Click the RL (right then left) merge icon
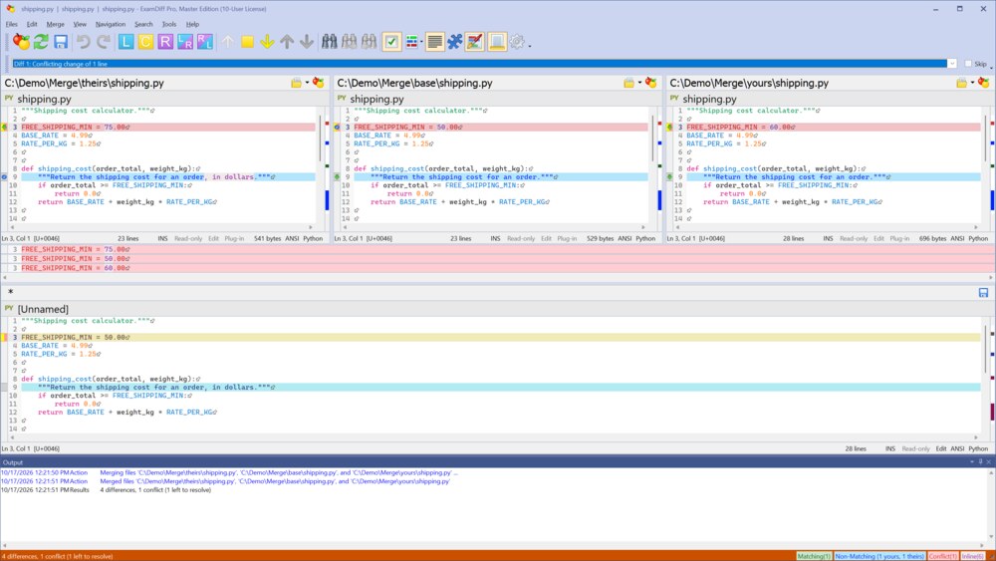The height and width of the screenshot is (561, 996). pos(204,42)
